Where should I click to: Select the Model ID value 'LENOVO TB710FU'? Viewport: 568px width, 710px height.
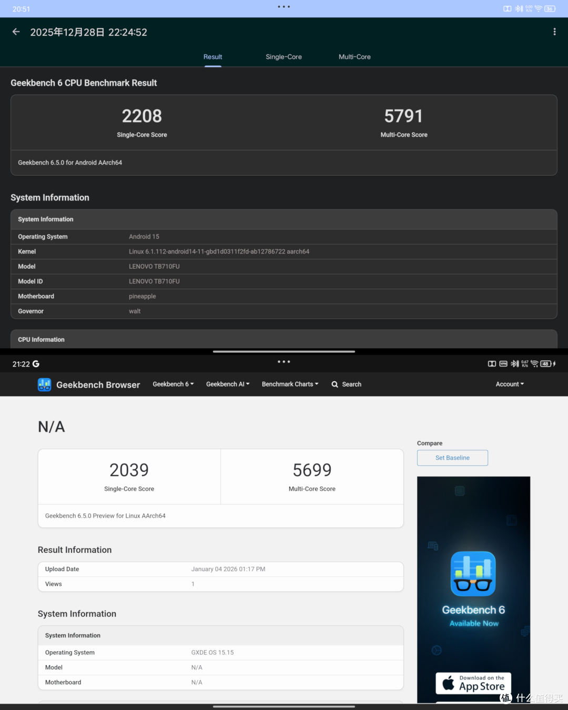[x=154, y=281]
